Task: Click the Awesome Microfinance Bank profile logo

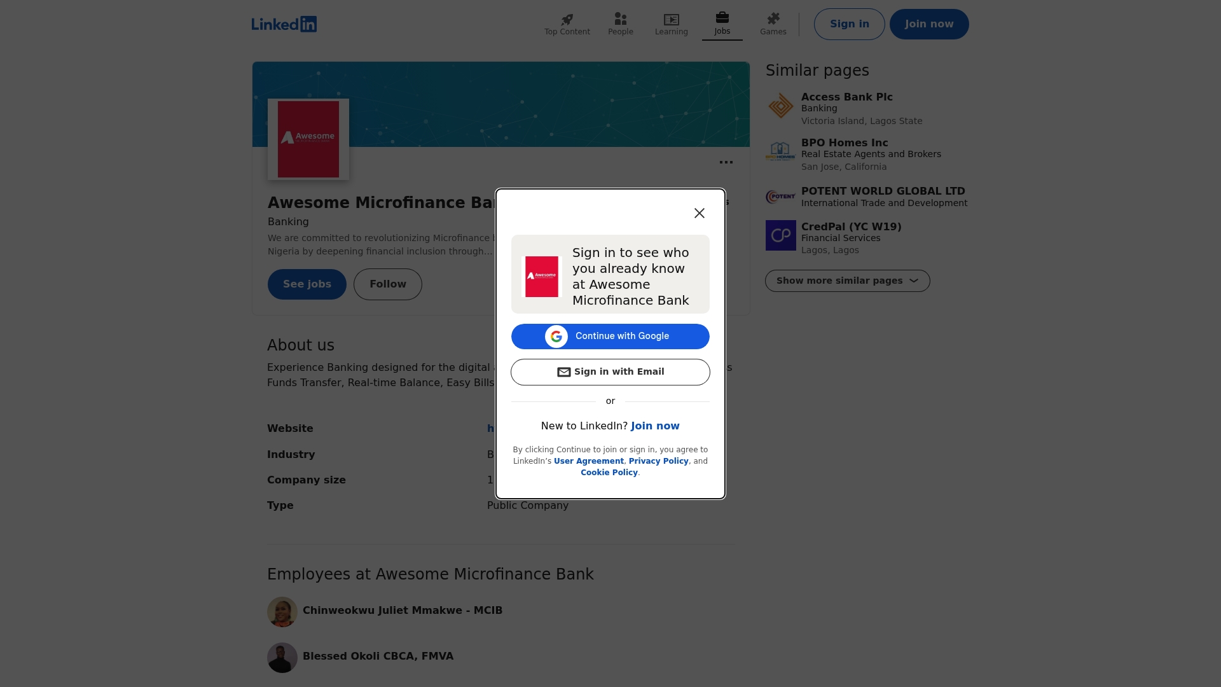Action: (308, 139)
